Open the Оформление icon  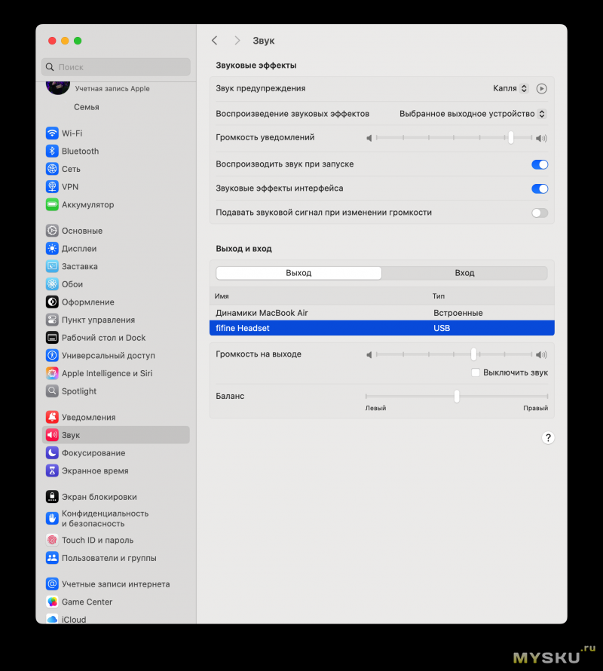tap(52, 302)
